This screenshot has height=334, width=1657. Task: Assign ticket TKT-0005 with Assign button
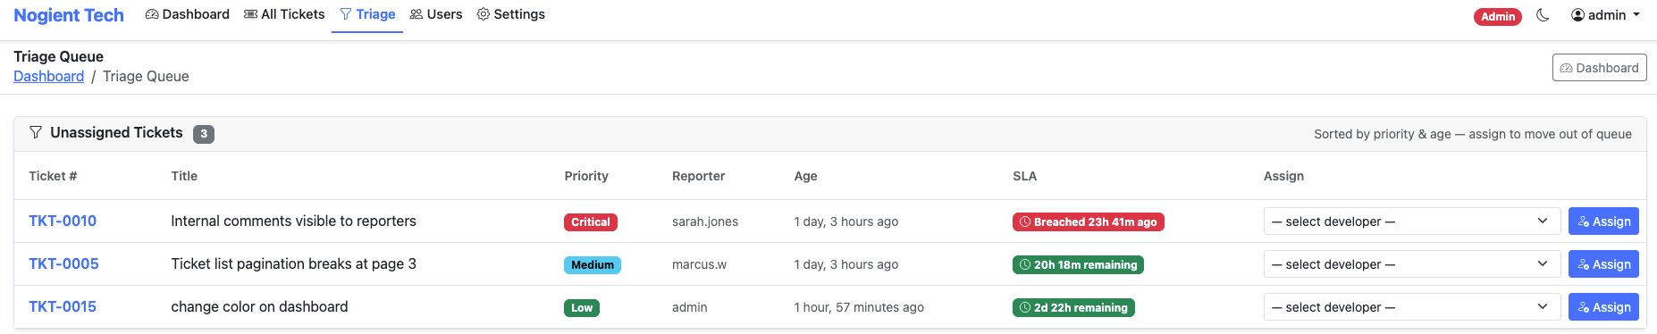[1603, 264]
